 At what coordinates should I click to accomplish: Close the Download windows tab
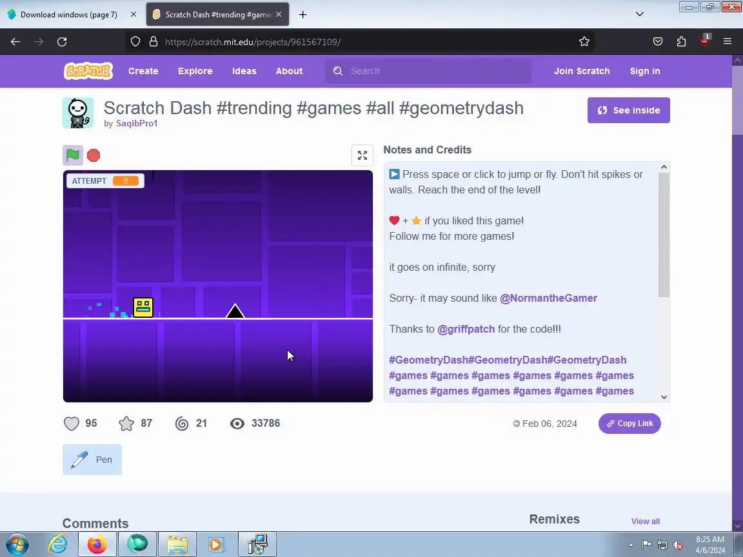click(x=134, y=15)
